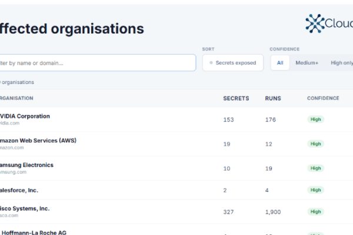The width and height of the screenshot is (353, 235).
Task: Click runs value 176 for NVIDIA
Action: [271, 120]
